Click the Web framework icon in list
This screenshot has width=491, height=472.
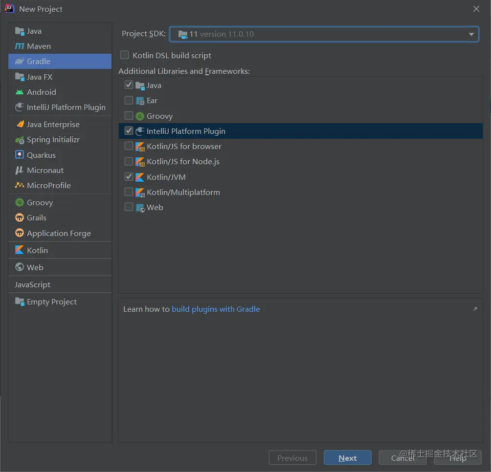click(x=140, y=208)
